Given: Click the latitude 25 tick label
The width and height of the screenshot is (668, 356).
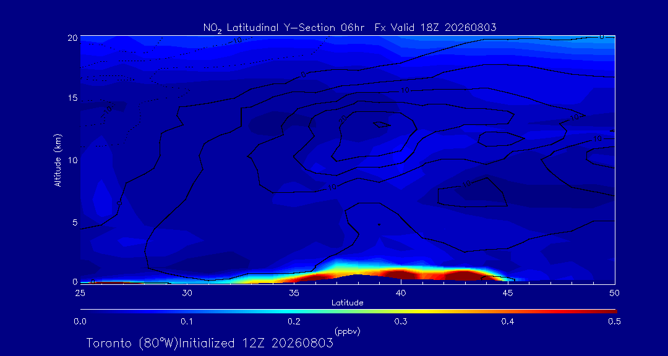Looking at the screenshot, I should point(80,293).
